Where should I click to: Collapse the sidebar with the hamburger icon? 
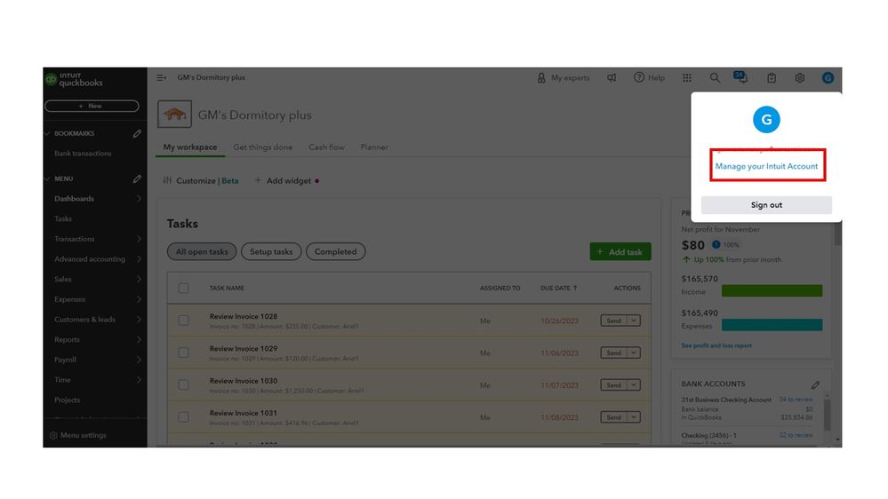[162, 78]
